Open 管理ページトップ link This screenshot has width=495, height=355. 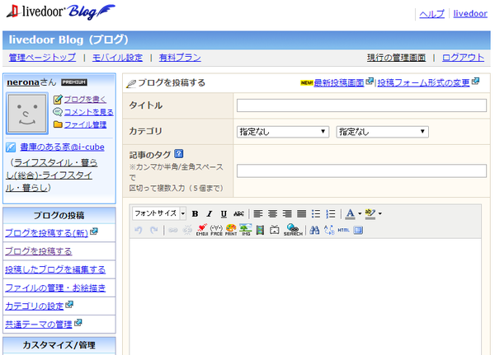coord(42,58)
